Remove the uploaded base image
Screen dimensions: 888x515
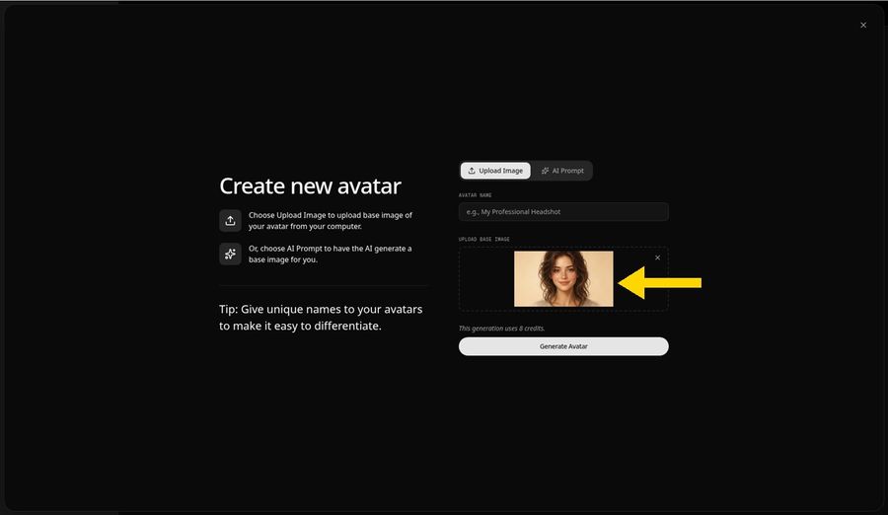coord(657,257)
